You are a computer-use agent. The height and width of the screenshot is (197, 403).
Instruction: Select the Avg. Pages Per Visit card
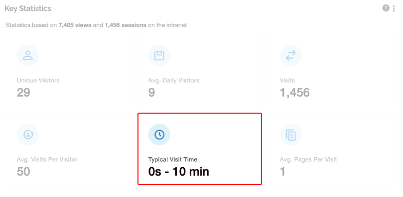click(x=331, y=149)
